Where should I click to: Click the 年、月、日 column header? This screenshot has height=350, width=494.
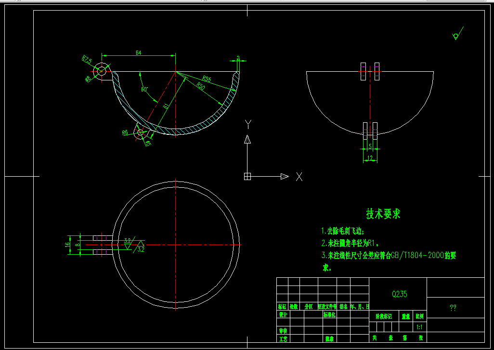(360, 307)
